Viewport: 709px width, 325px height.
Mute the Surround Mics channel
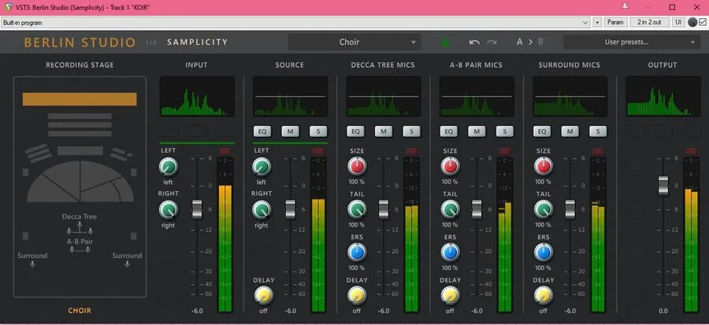[x=570, y=131]
